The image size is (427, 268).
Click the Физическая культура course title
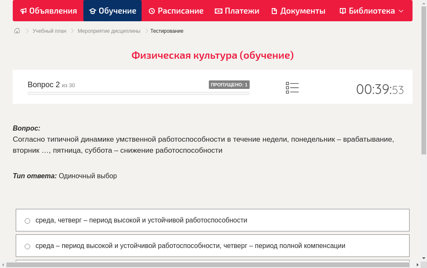pos(213,55)
